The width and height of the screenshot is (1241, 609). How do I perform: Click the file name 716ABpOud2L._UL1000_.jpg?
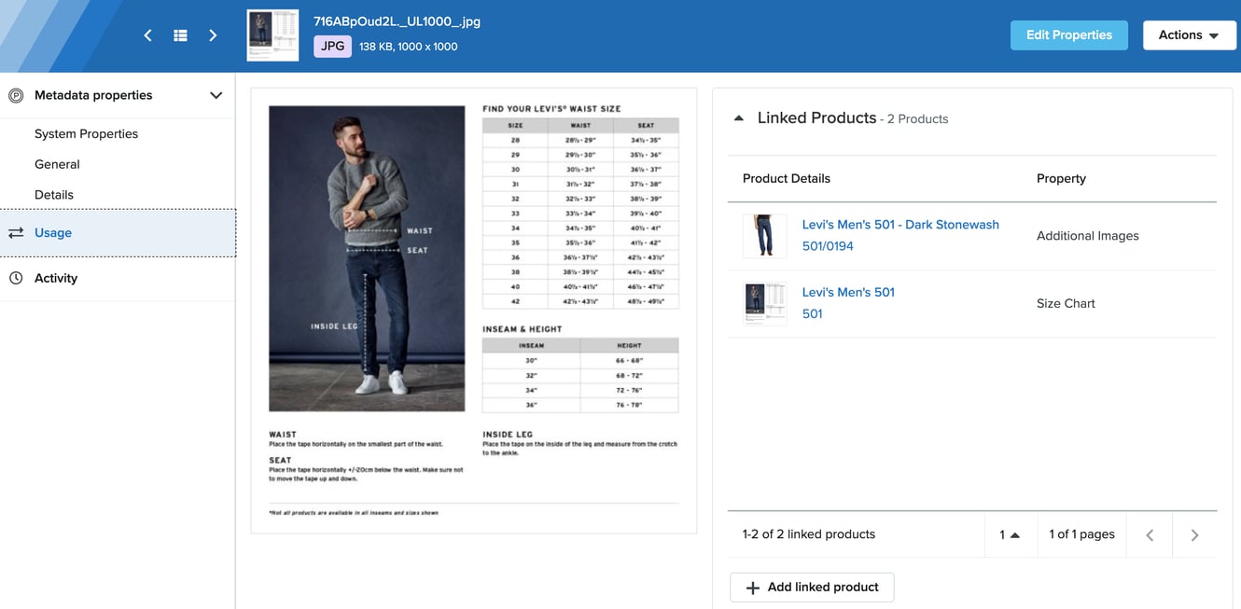tap(397, 21)
